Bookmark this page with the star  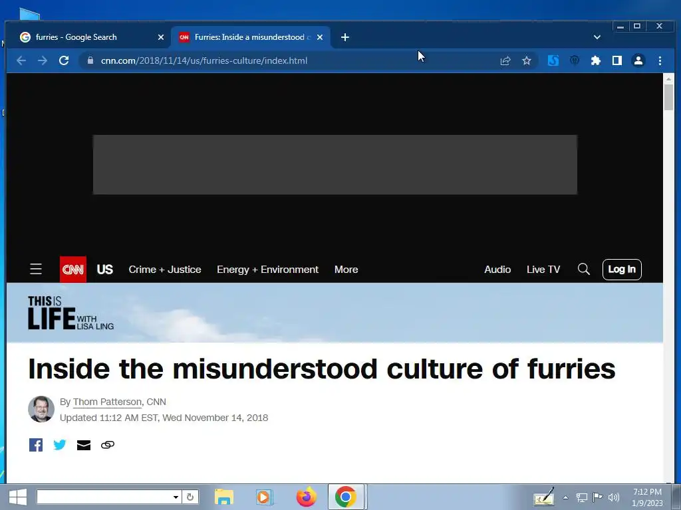pyautogui.click(x=527, y=60)
